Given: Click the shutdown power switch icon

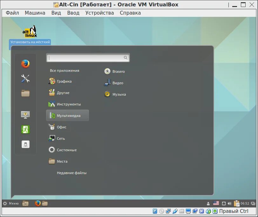Looking at the screenshot, I should click(25, 144).
